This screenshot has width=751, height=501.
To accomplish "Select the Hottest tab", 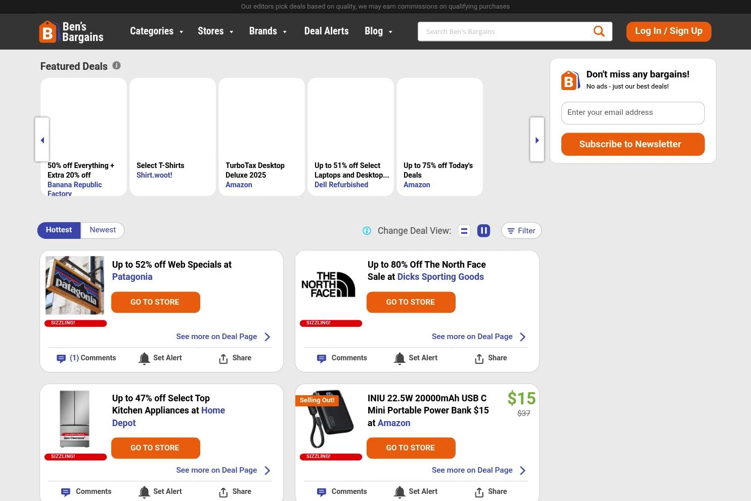I will point(59,230).
